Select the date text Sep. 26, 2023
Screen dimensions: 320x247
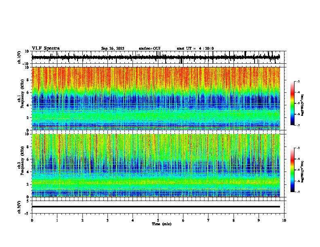[113, 48]
